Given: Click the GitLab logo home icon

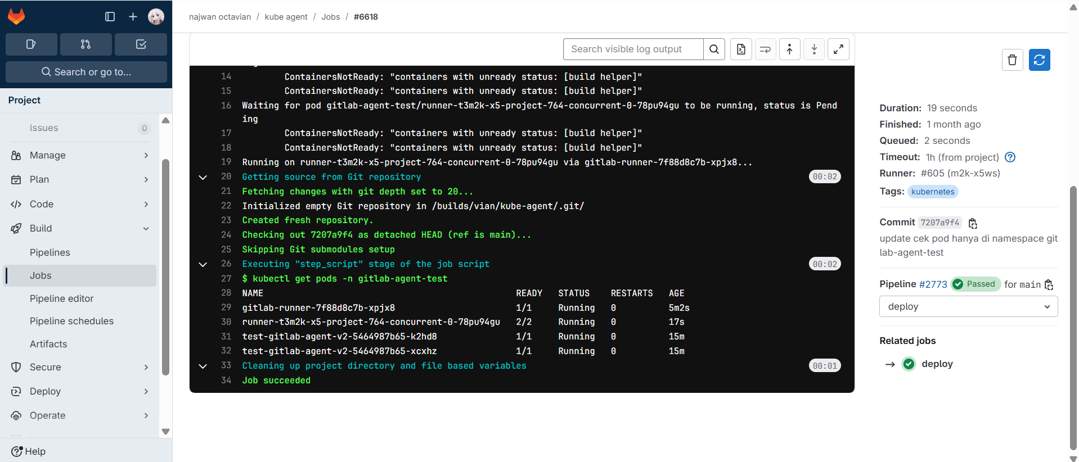Looking at the screenshot, I should point(16,16).
